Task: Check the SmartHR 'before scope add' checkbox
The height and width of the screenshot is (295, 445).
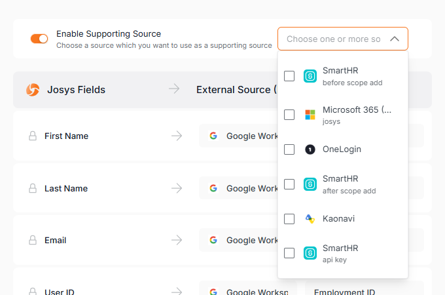Action: pyautogui.click(x=289, y=76)
